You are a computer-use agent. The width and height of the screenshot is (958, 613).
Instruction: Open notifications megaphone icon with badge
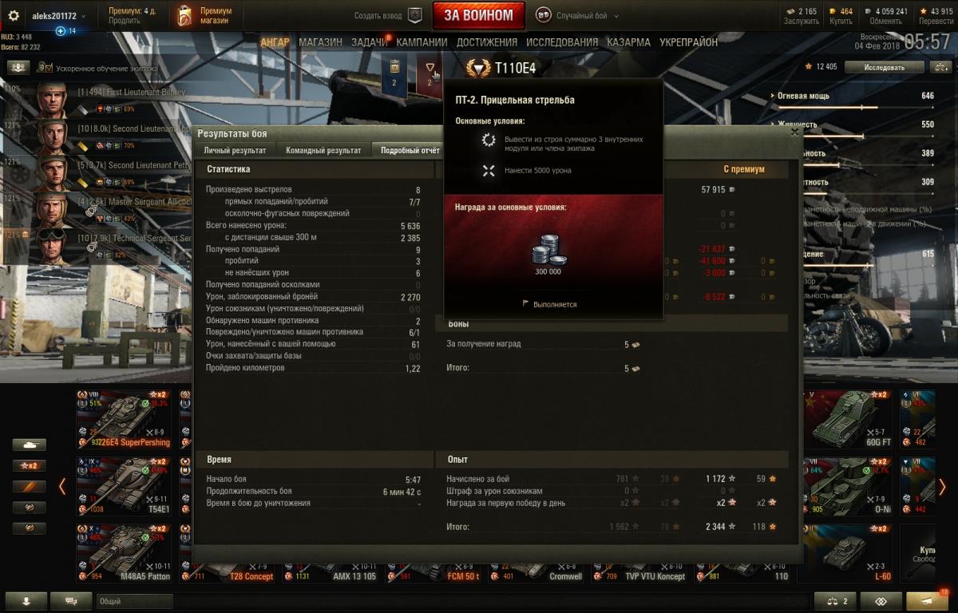coord(928,601)
